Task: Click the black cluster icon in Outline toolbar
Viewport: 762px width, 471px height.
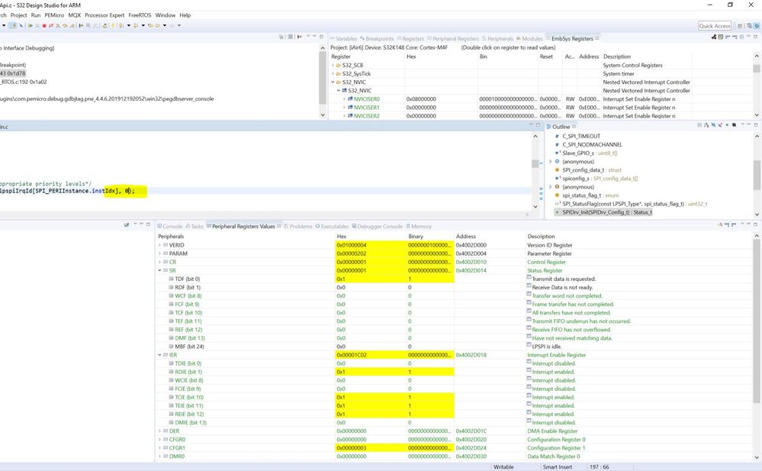Action: (x=734, y=125)
